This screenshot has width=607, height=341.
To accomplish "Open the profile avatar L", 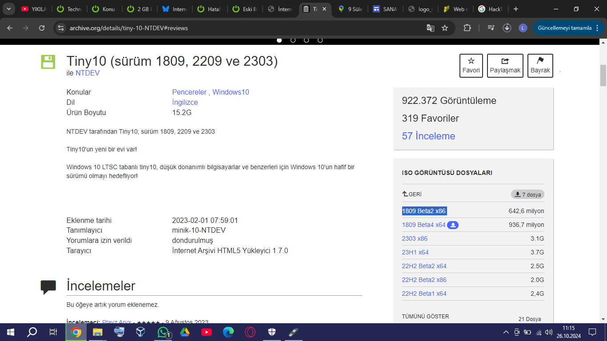I will [x=523, y=28].
